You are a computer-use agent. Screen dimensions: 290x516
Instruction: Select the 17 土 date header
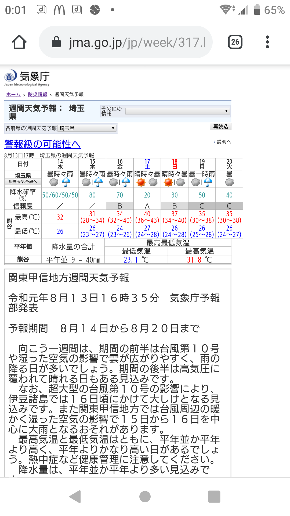[x=147, y=164]
